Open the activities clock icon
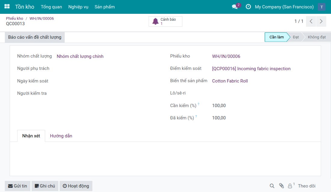The image size is (331, 192). tap(248, 7)
